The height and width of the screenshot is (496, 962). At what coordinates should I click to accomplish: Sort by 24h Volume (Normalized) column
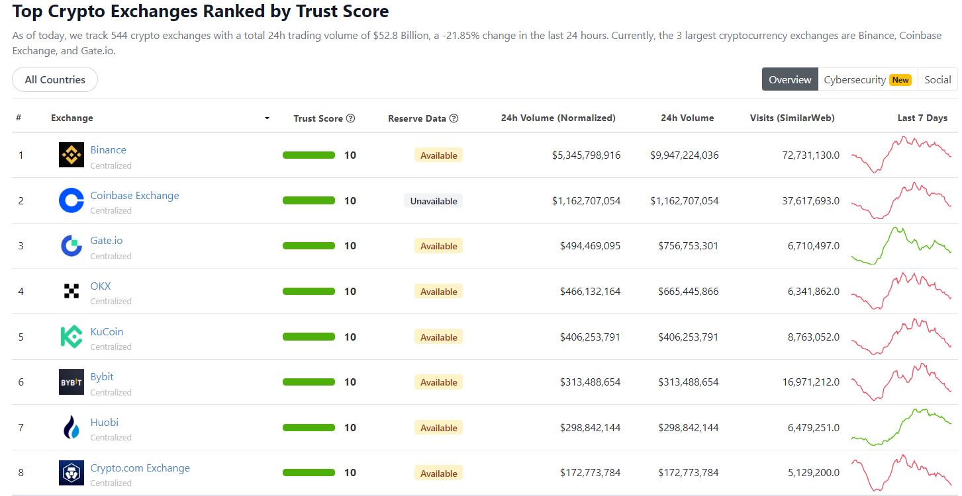point(558,118)
